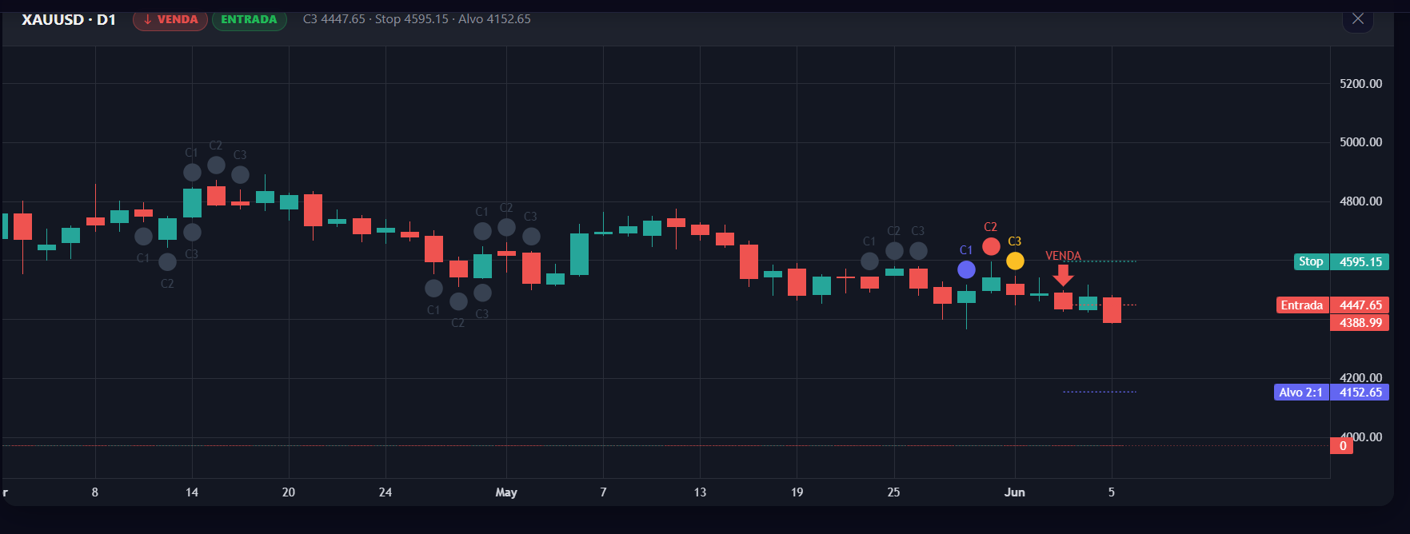Click the May label on the time axis
The width and height of the screenshot is (1410, 534).
point(506,492)
